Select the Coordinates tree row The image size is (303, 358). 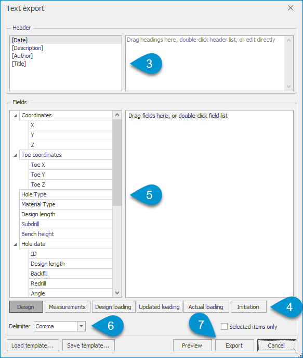pyautogui.click(x=66, y=115)
